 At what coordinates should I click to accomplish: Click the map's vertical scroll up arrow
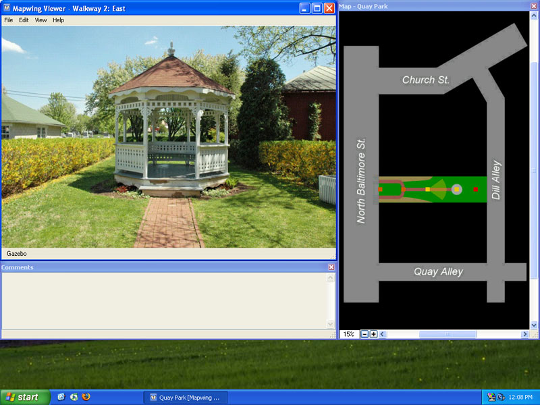pos(534,16)
